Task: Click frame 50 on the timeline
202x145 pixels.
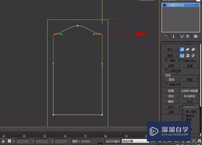Action: click(x=45, y=136)
